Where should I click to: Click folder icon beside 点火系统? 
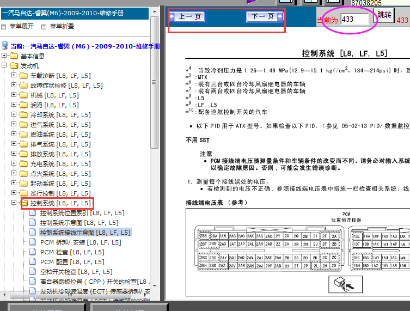(23, 173)
